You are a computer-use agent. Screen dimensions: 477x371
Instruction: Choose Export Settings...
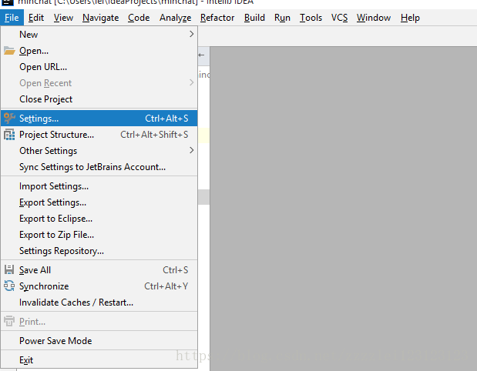(x=99, y=202)
